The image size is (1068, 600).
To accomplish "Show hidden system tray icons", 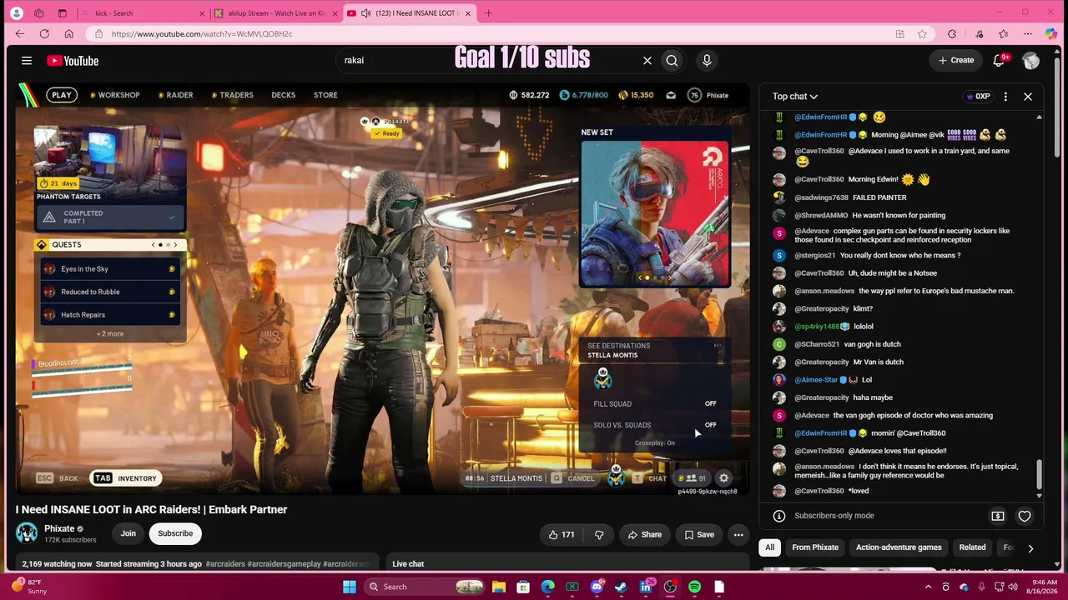I will [928, 587].
